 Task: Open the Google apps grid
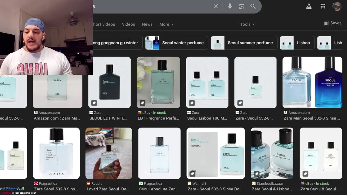[323, 6]
